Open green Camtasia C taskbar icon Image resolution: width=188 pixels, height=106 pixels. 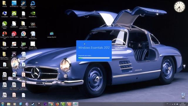pyautogui.click(x=63, y=104)
